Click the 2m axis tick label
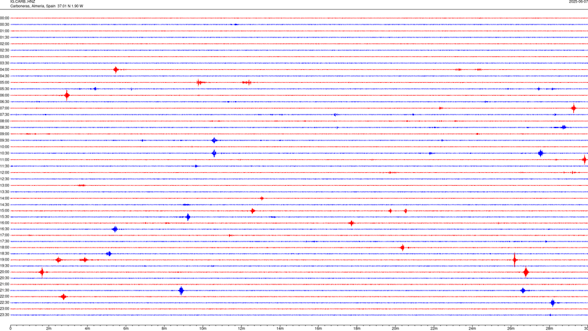This screenshot has width=588, height=331. [49, 329]
